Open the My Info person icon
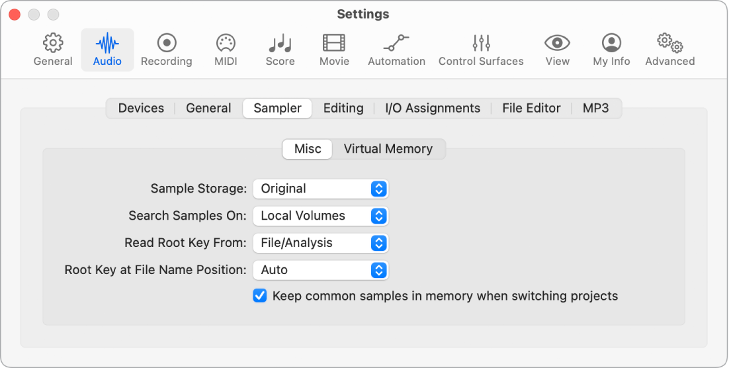The image size is (729, 368). click(611, 43)
